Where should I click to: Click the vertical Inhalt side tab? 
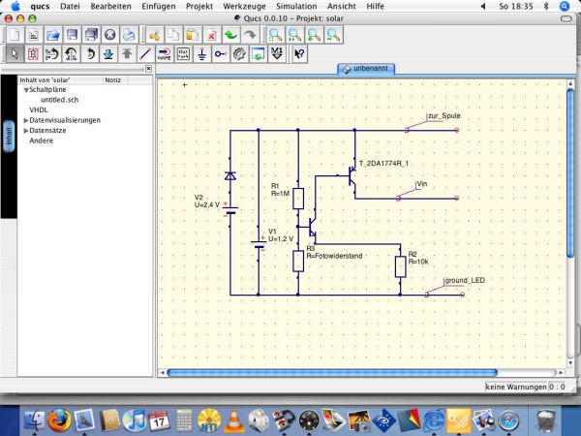tap(8, 136)
